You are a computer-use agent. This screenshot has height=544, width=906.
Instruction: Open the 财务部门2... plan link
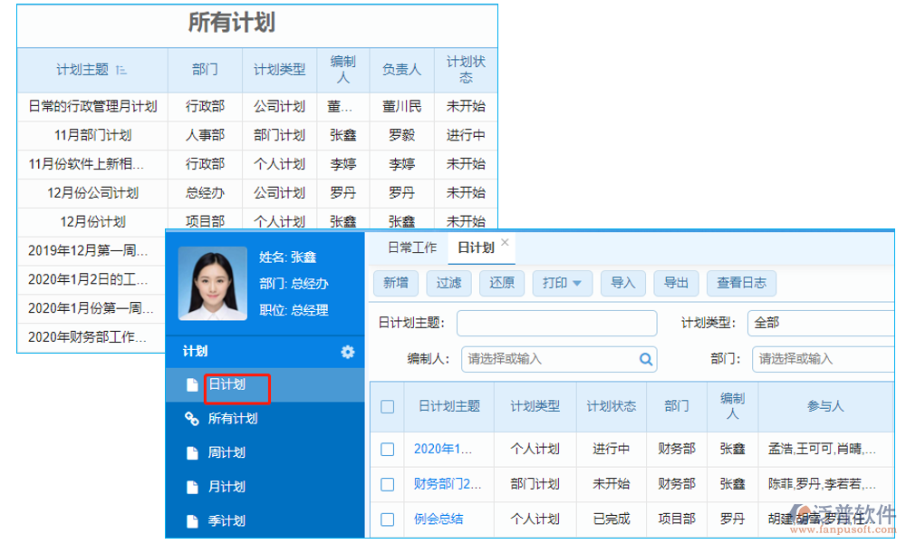coord(448,483)
